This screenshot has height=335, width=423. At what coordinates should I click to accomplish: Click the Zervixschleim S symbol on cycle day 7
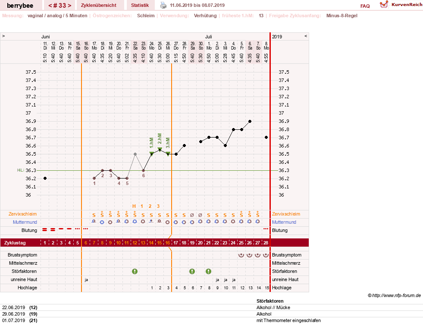[94, 215]
